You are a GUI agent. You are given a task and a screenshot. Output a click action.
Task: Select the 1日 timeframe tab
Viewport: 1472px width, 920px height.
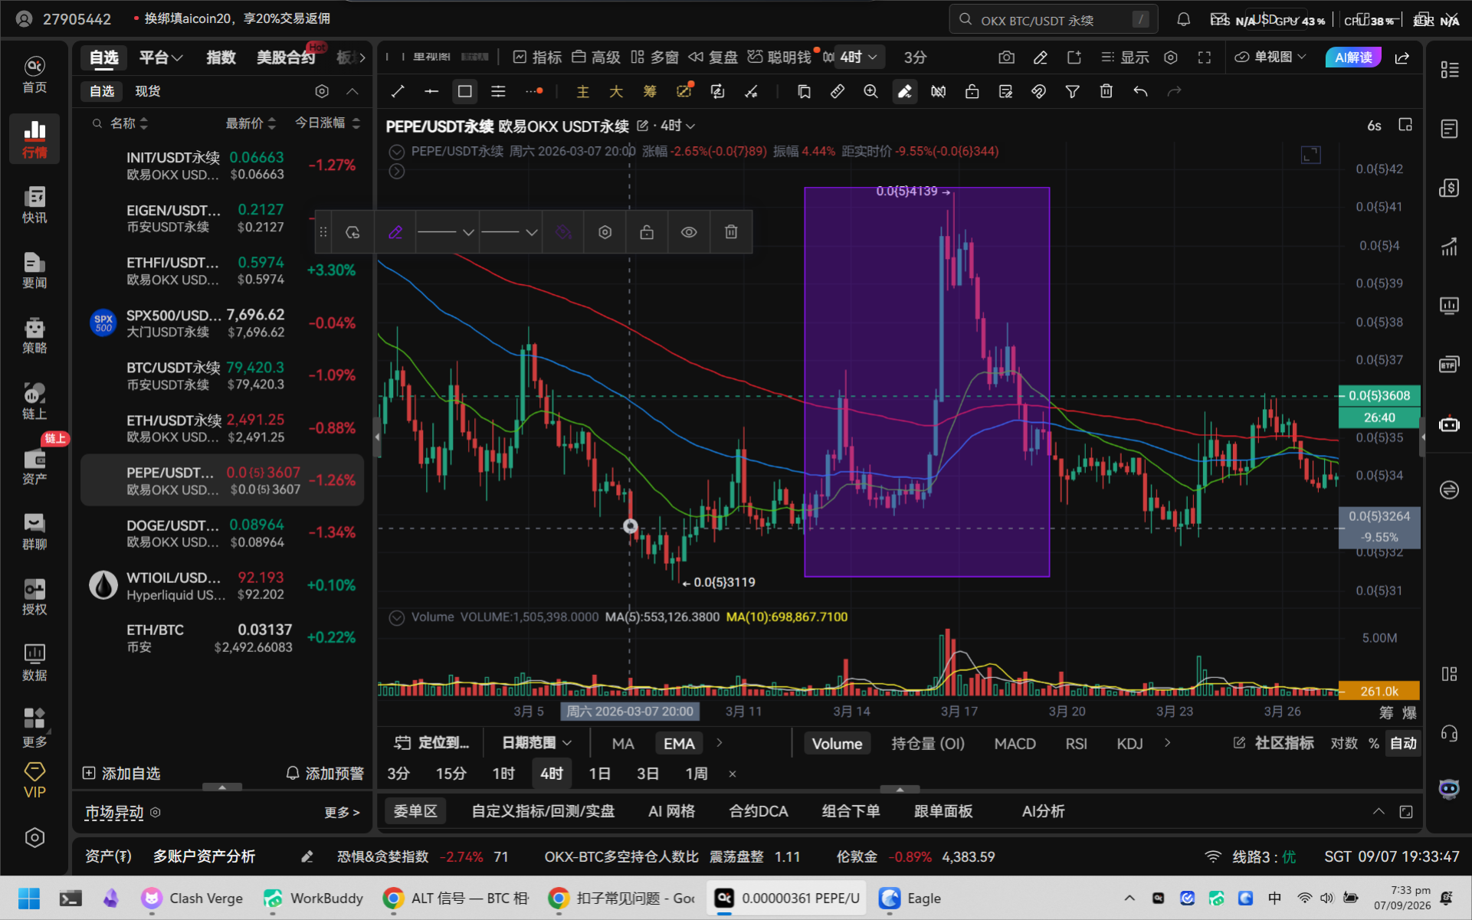pyautogui.click(x=599, y=774)
